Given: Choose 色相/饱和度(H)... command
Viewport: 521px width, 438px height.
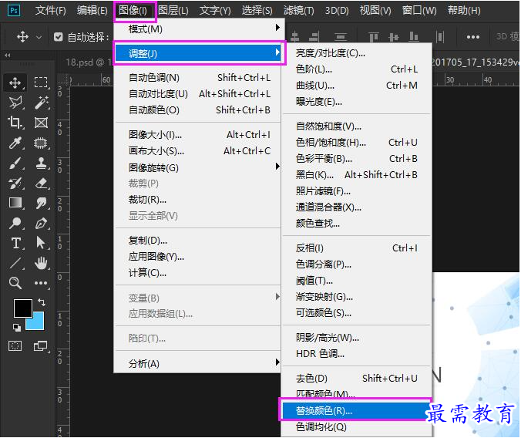Looking at the screenshot, I should point(356,143).
